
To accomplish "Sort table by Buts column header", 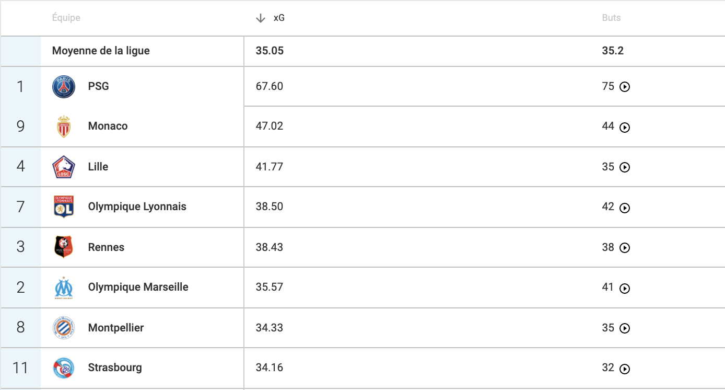I will tap(611, 18).
